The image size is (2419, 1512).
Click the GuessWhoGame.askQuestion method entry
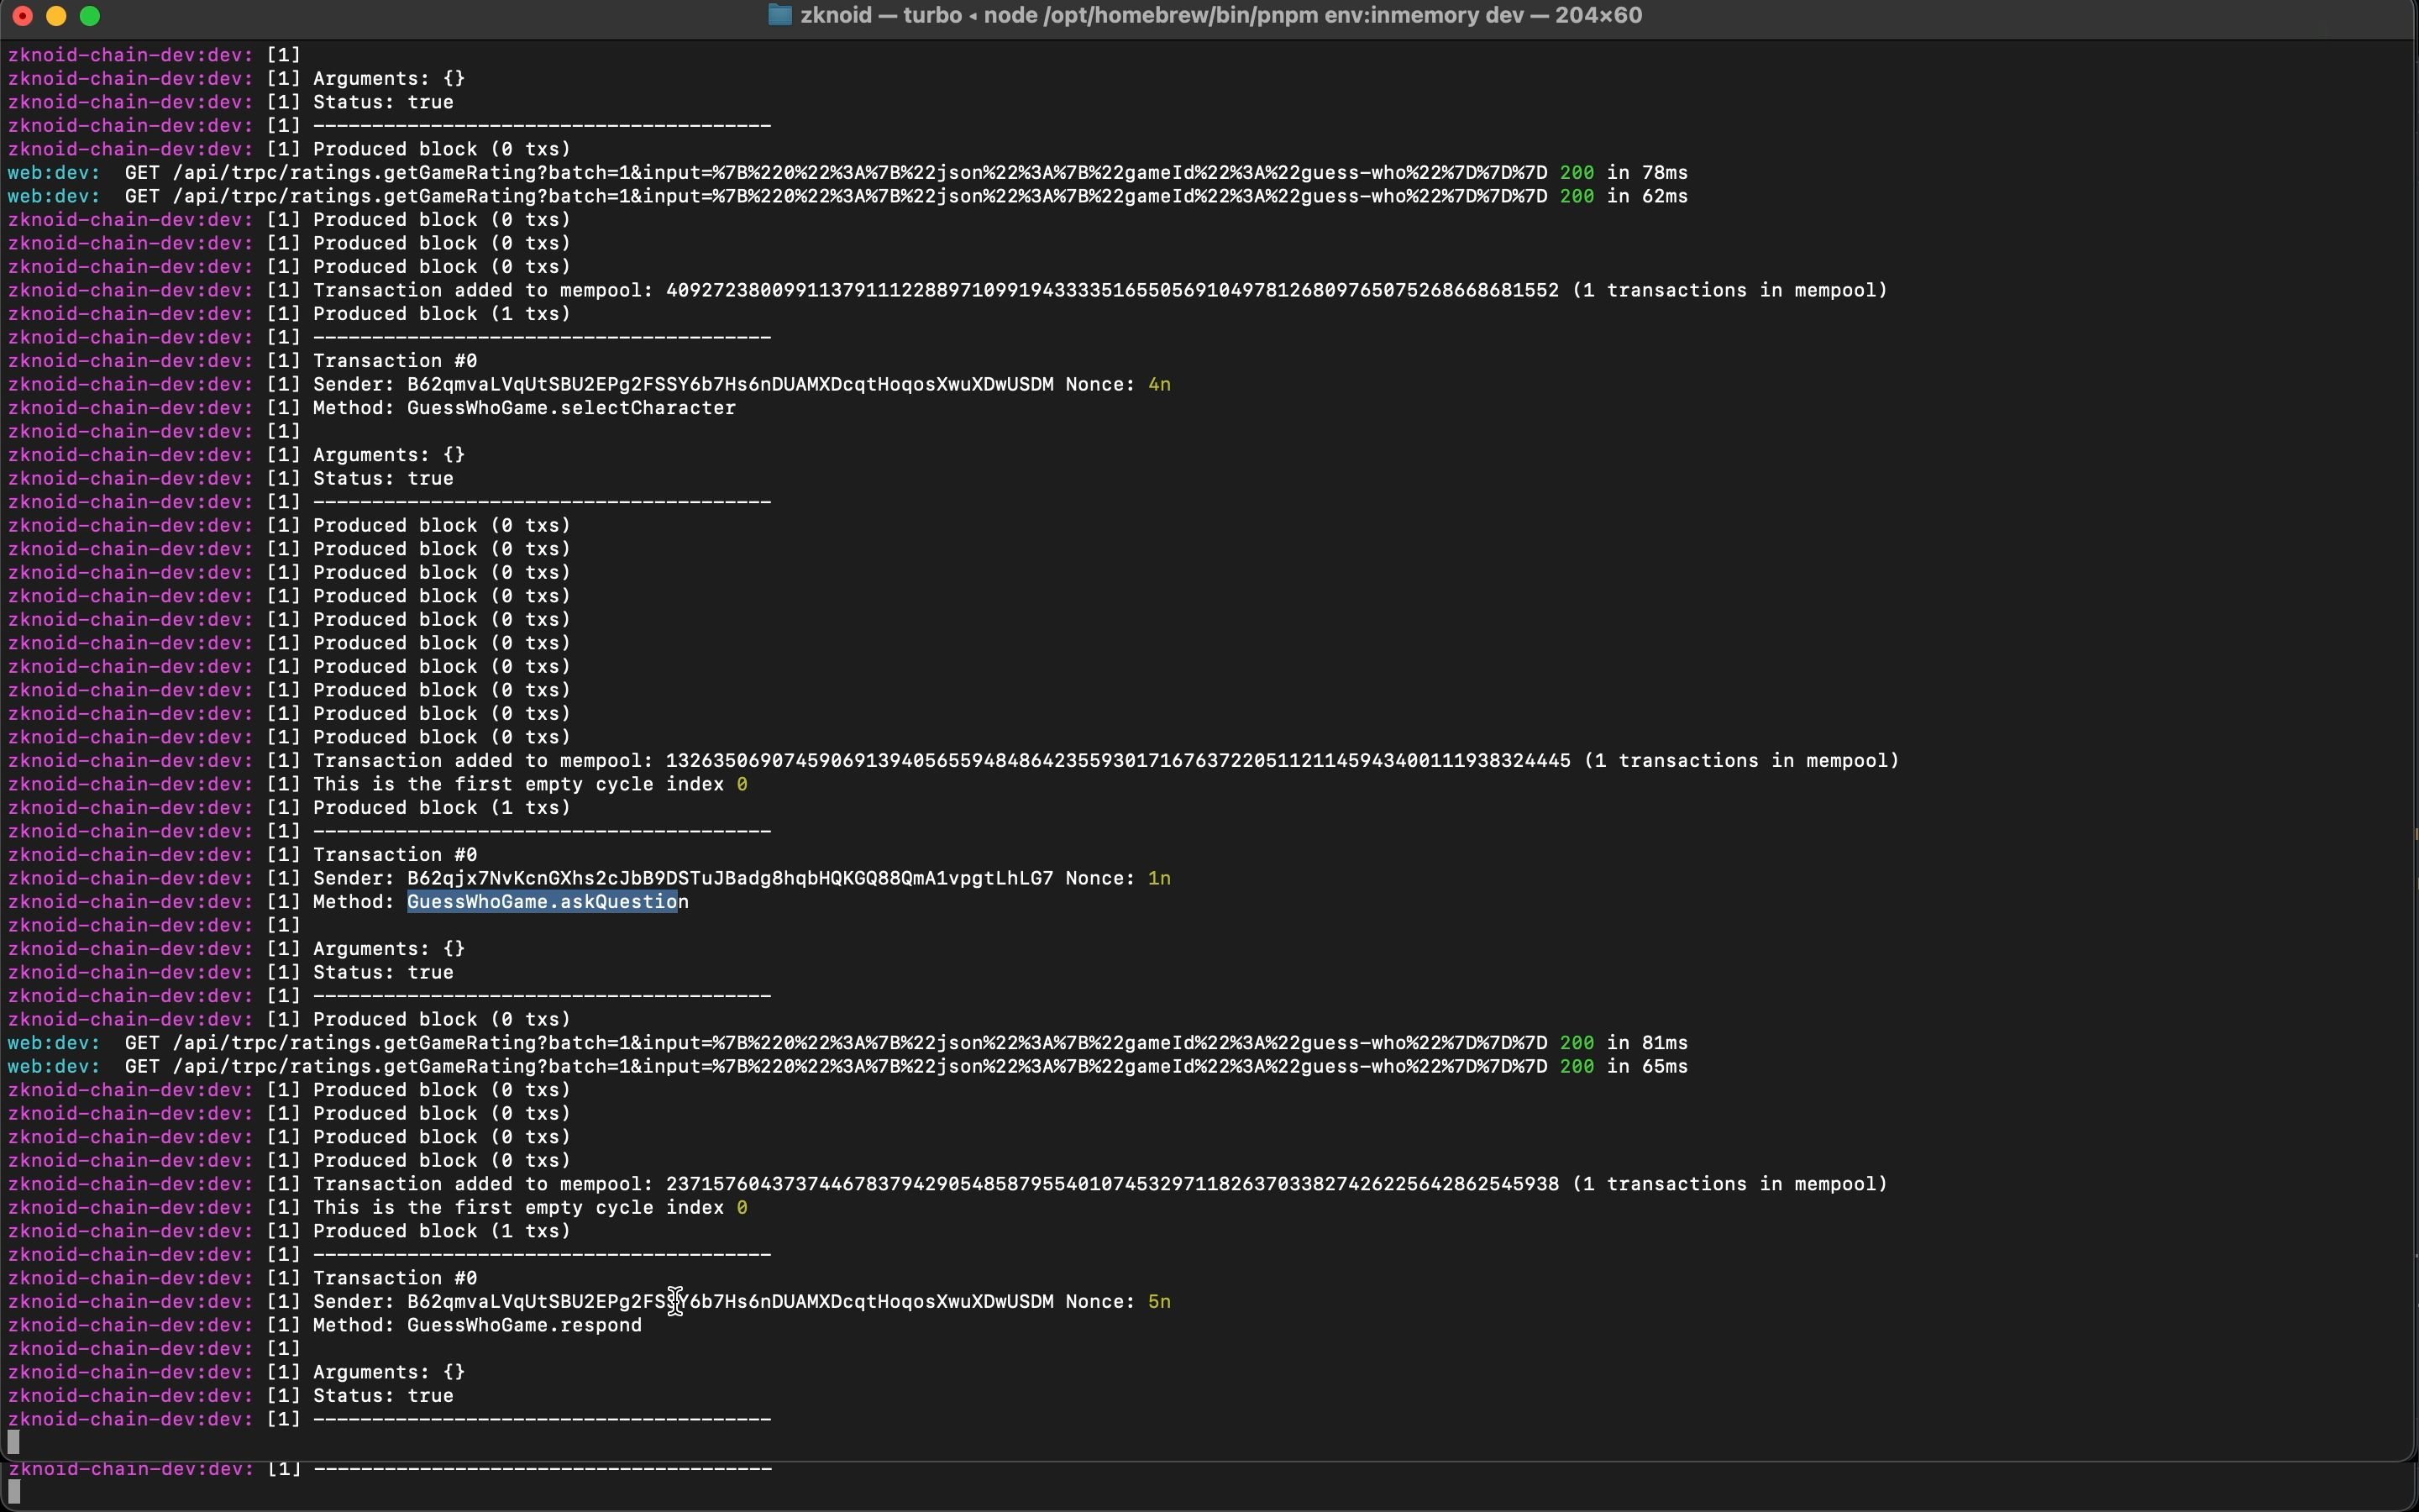point(547,900)
